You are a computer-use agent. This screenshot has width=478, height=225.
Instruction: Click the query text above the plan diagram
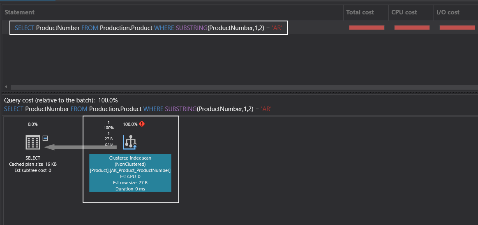pos(138,109)
